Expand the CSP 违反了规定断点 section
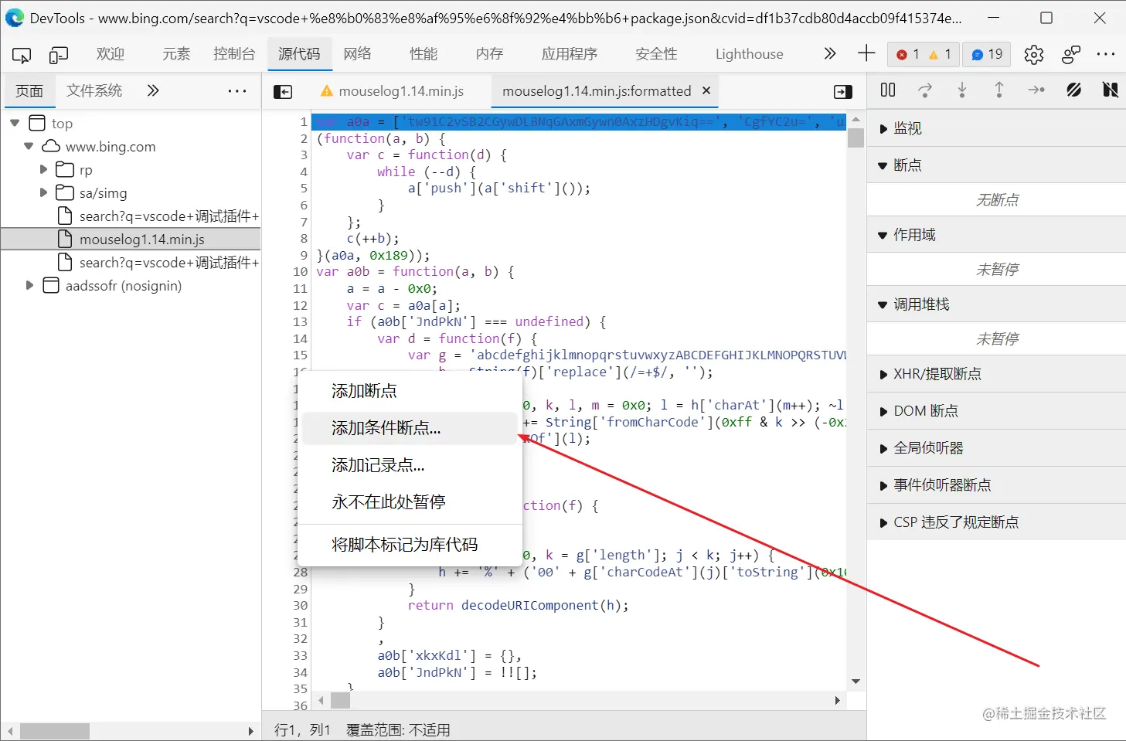 (996, 522)
